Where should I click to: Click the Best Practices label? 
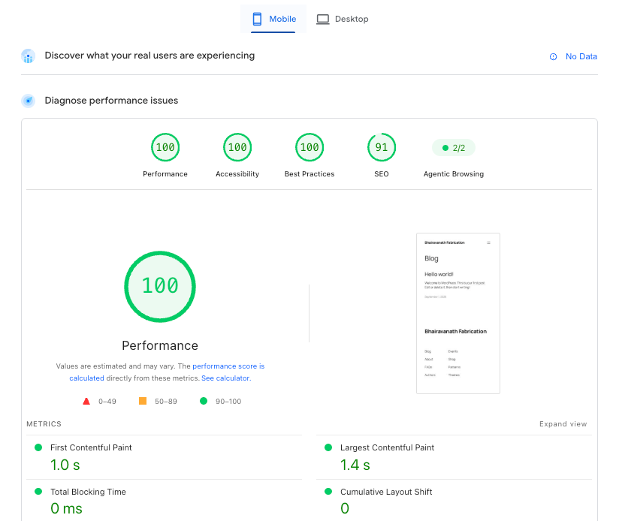(x=309, y=174)
